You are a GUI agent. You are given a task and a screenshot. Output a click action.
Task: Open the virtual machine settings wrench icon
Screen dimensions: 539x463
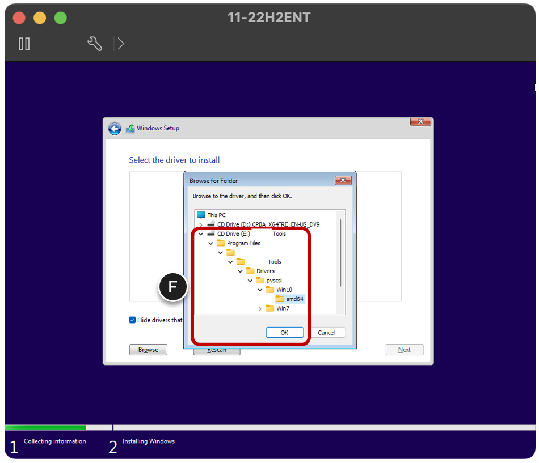(95, 43)
